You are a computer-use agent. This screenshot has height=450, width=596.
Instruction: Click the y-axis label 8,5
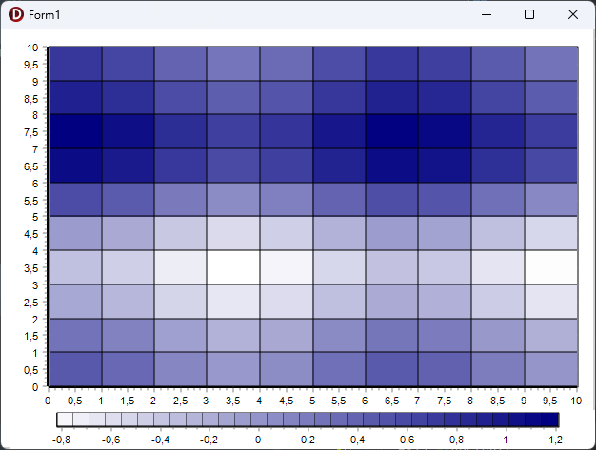click(31, 99)
